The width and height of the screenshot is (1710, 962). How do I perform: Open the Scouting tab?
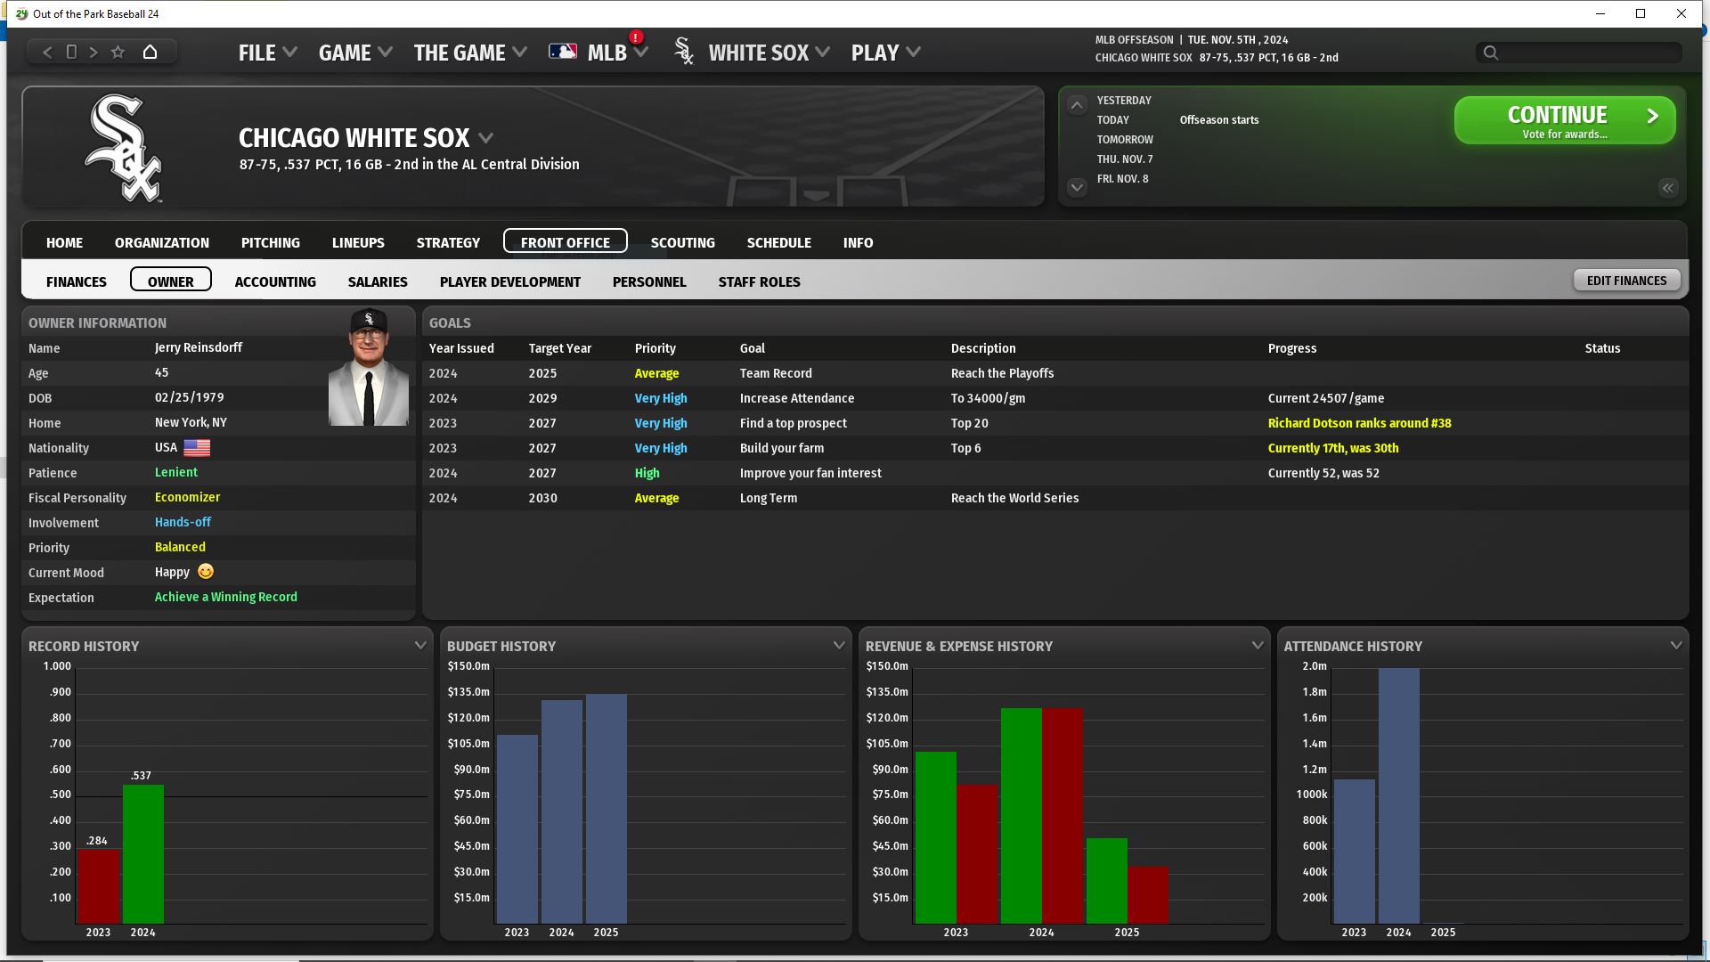point(682,242)
